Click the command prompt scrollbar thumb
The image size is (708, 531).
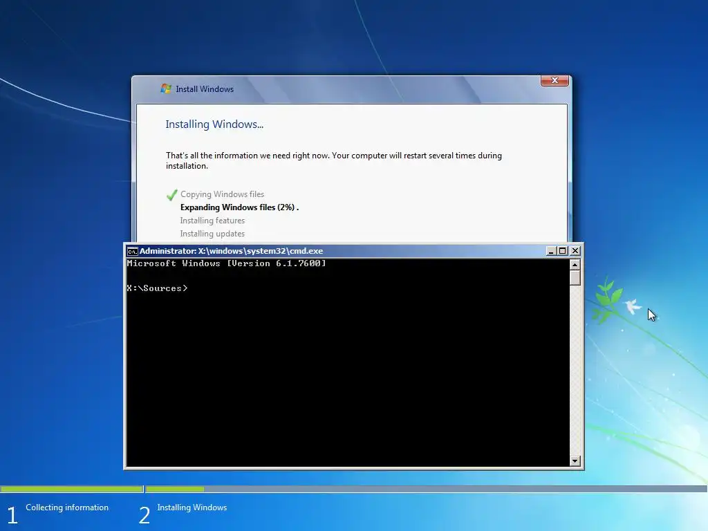pos(575,277)
